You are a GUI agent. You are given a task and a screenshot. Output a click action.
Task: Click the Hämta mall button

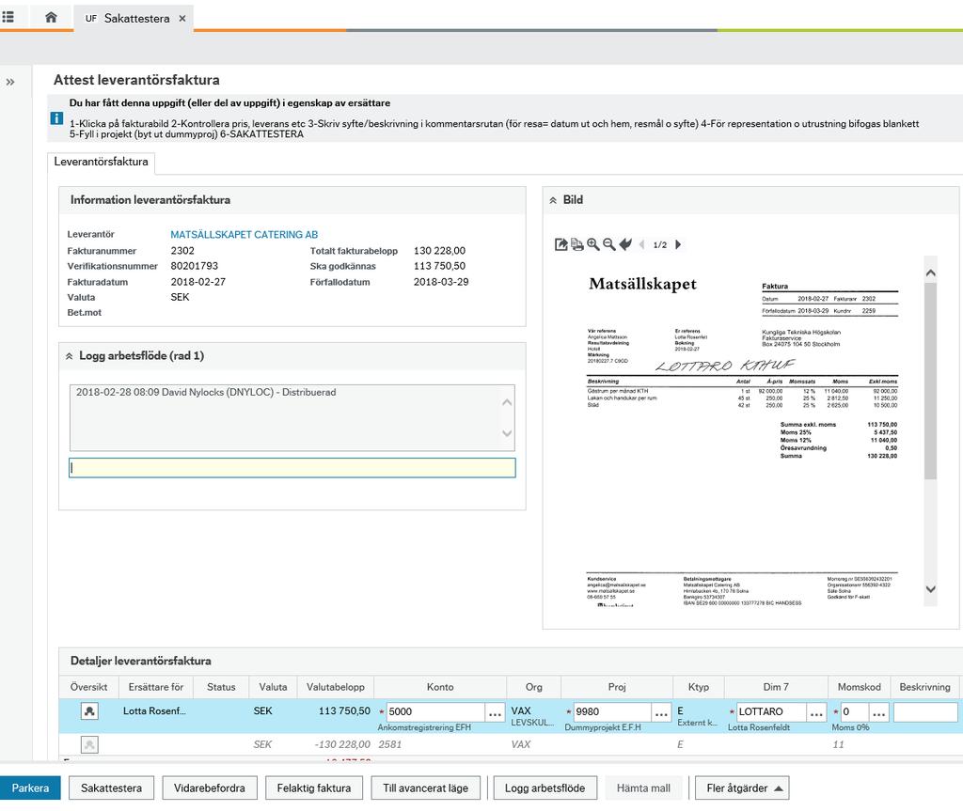point(643,788)
